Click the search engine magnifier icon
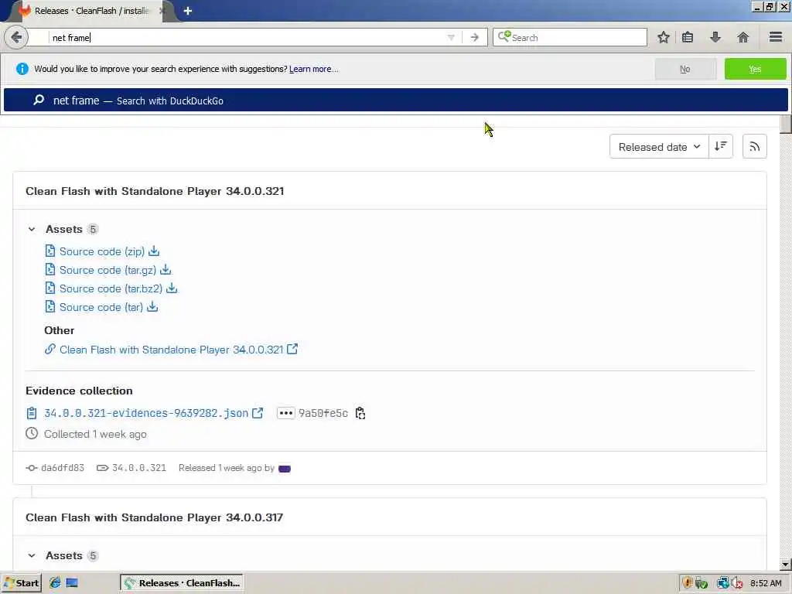 click(504, 36)
